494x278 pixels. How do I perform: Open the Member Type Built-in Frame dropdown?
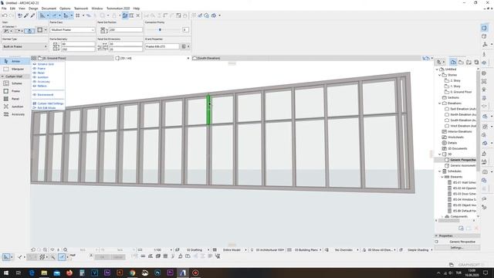(25, 46)
